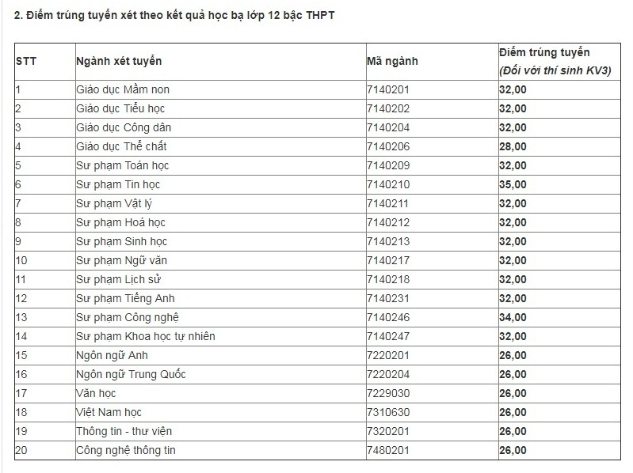Select the Sư phạm Khoa học tự nhiên cell

[145, 336]
